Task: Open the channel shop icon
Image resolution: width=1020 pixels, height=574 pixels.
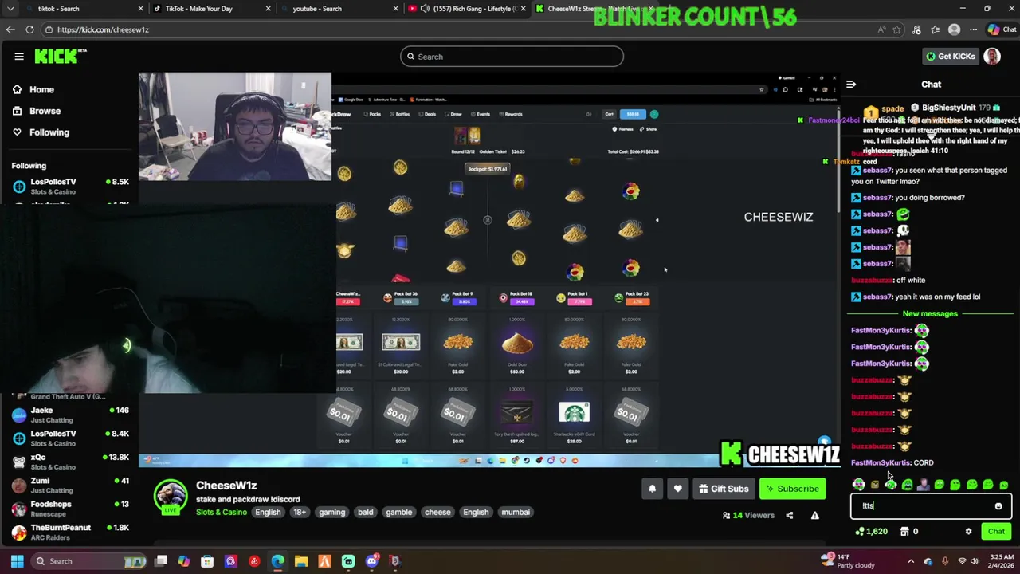Action: click(x=904, y=532)
